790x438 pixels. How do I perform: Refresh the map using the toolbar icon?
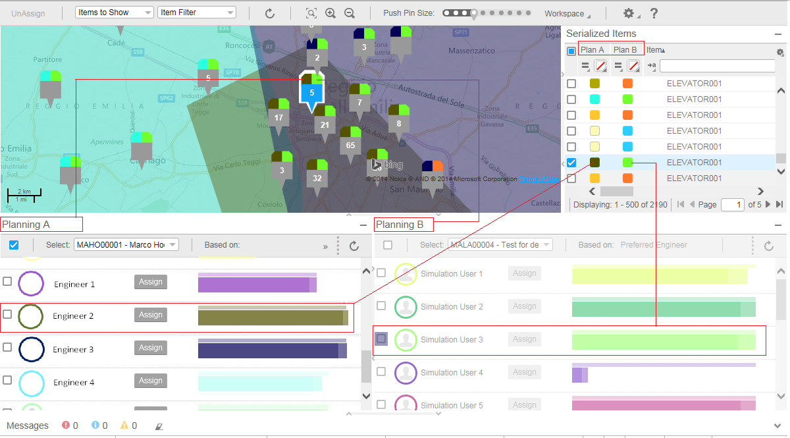269,13
